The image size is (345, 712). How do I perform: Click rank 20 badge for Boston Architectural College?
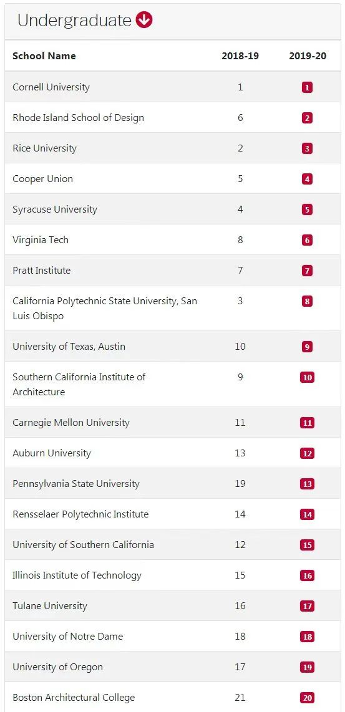pyautogui.click(x=308, y=698)
